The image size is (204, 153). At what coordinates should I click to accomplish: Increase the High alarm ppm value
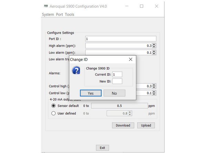154,44
